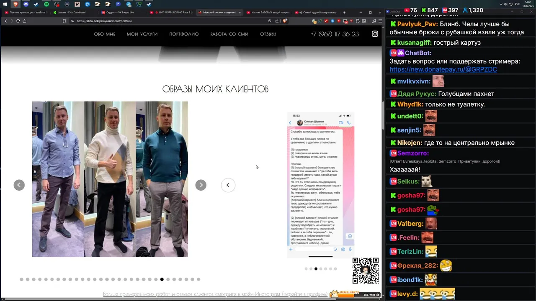Click the РУС language indicator in tray
536x301 pixels.
517,4
